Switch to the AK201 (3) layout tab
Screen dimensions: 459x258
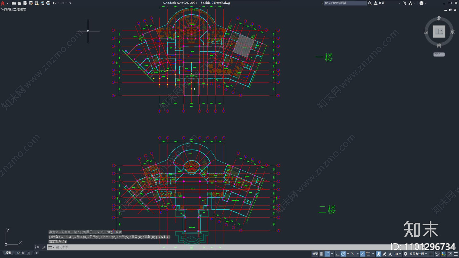click(x=23, y=253)
